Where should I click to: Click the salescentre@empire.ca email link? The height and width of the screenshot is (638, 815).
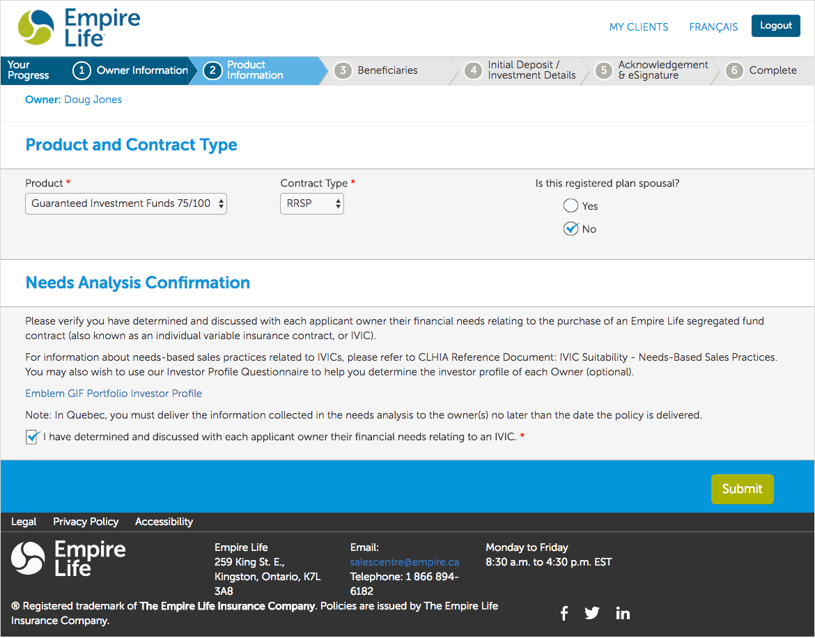click(x=405, y=562)
